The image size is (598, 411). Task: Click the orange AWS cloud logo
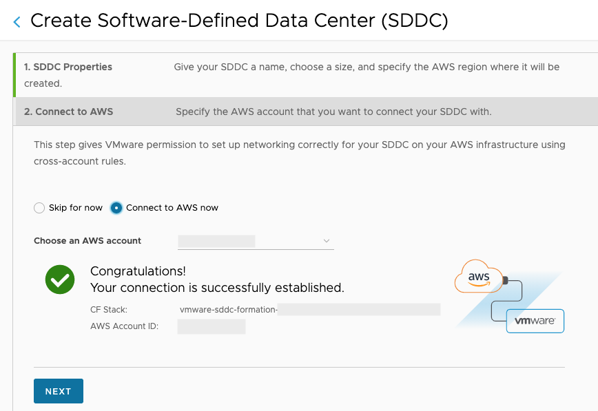[479, 276]
